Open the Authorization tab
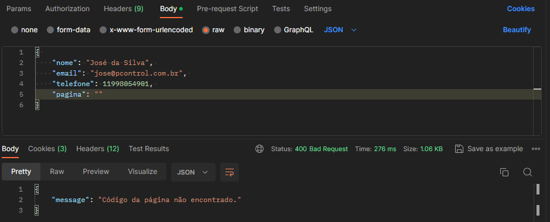Viewport: 550px width, 222px height. click(67, 9)
